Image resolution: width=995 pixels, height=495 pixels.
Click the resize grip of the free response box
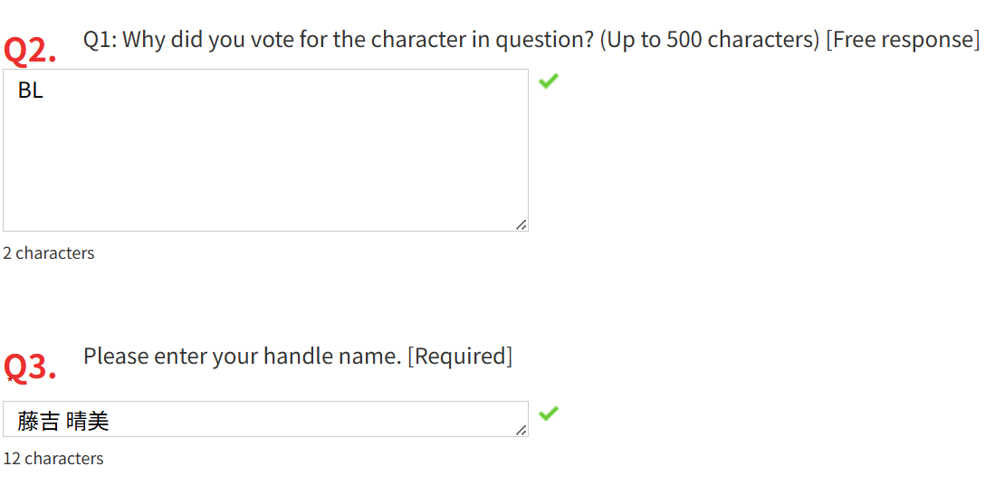tap(521, 224)
